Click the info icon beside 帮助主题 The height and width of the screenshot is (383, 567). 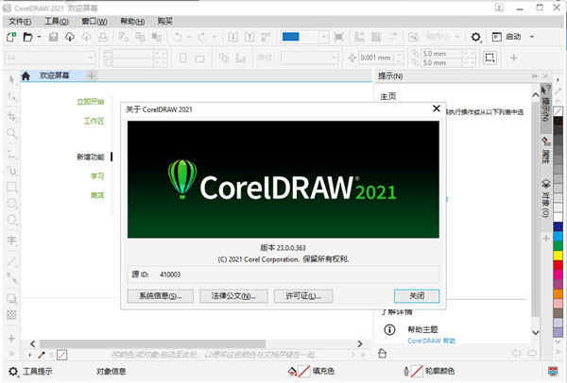pos(389,329)
